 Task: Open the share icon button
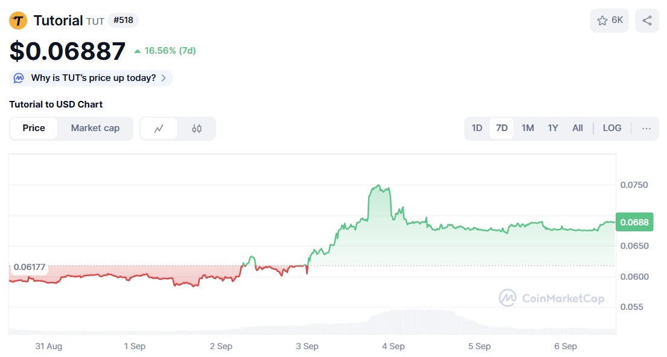point(646,21)
